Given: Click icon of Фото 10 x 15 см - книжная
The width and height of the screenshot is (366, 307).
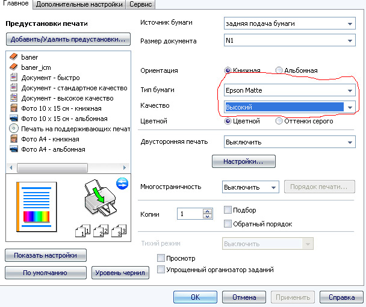Looking at the screenshot, I should point(14,108).
